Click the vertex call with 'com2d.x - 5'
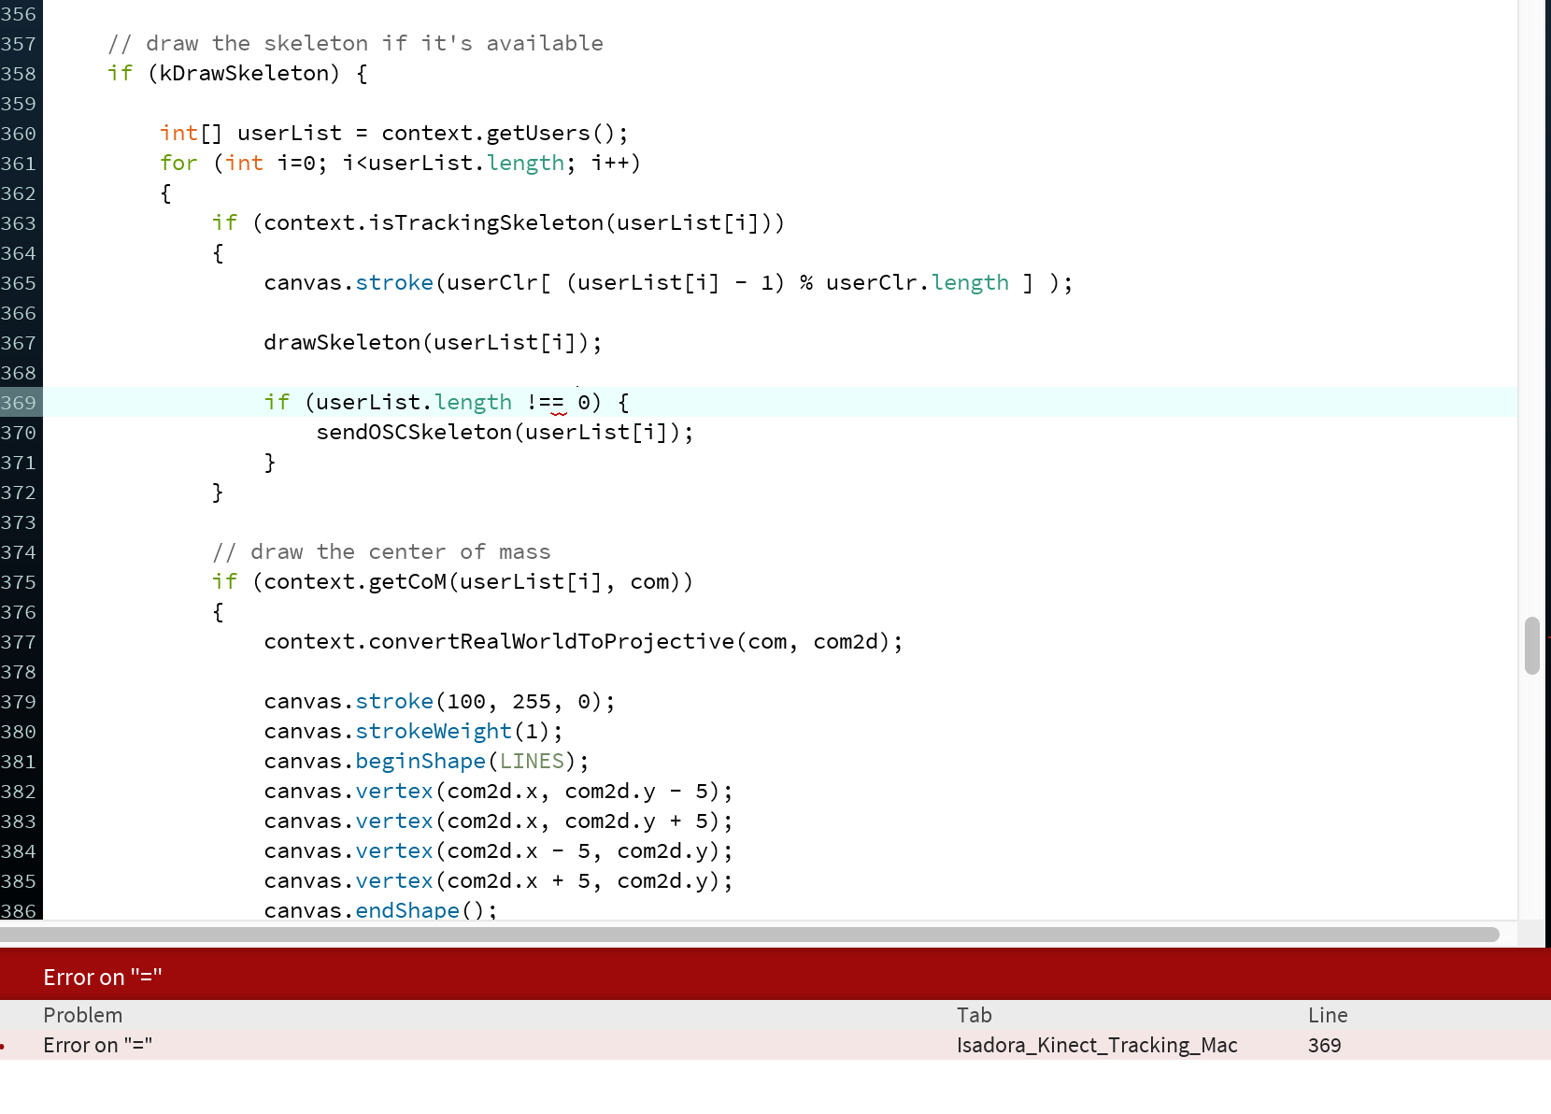This screenshot has width=1551, height=1114. click(x=498, y=851)
